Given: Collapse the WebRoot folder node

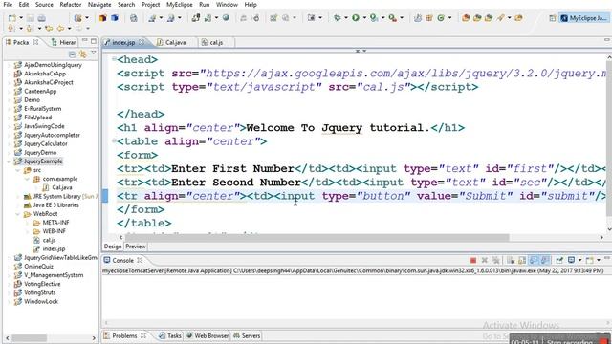Looking at the screenshot, I should pos(18,214).
